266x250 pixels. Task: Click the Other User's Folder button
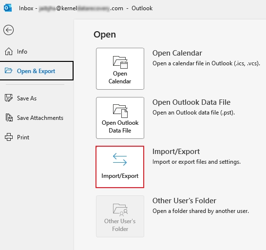tap(120, 216)
